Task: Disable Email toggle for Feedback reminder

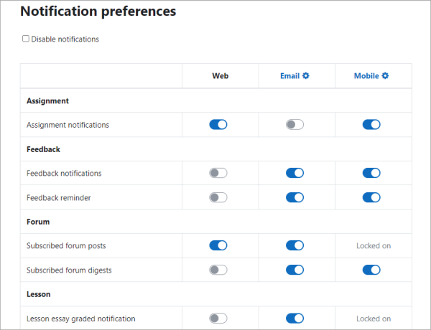Action: (295, 197)
